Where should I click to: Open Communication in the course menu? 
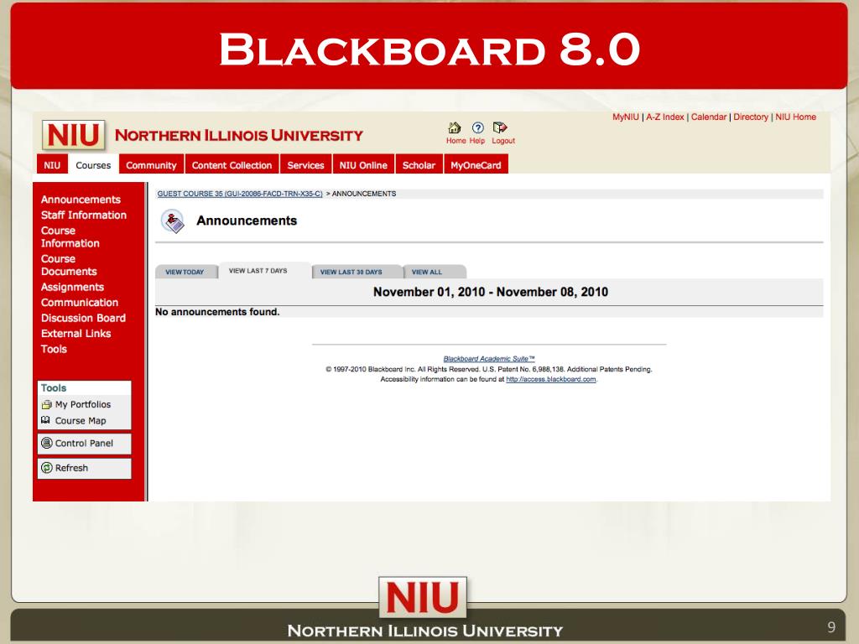pyautogui.click(x=80, y=302)
